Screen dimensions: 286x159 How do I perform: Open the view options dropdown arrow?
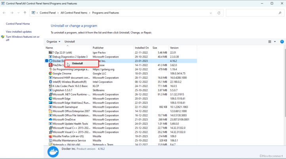[275, 42]
